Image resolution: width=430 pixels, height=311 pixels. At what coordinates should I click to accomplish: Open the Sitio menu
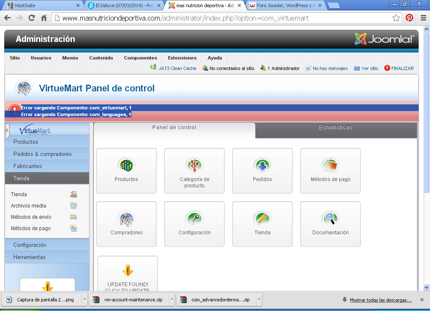click(15, 58)
